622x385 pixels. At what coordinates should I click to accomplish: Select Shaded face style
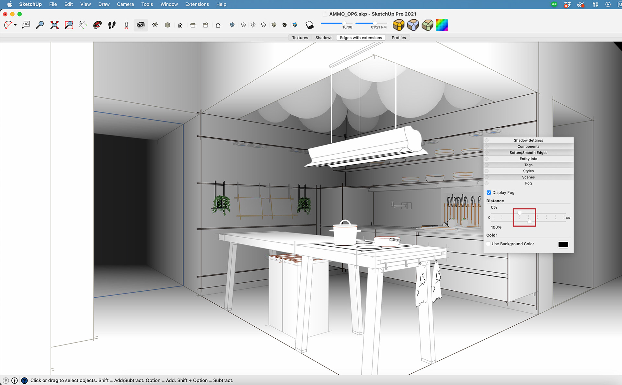point(274,25)
